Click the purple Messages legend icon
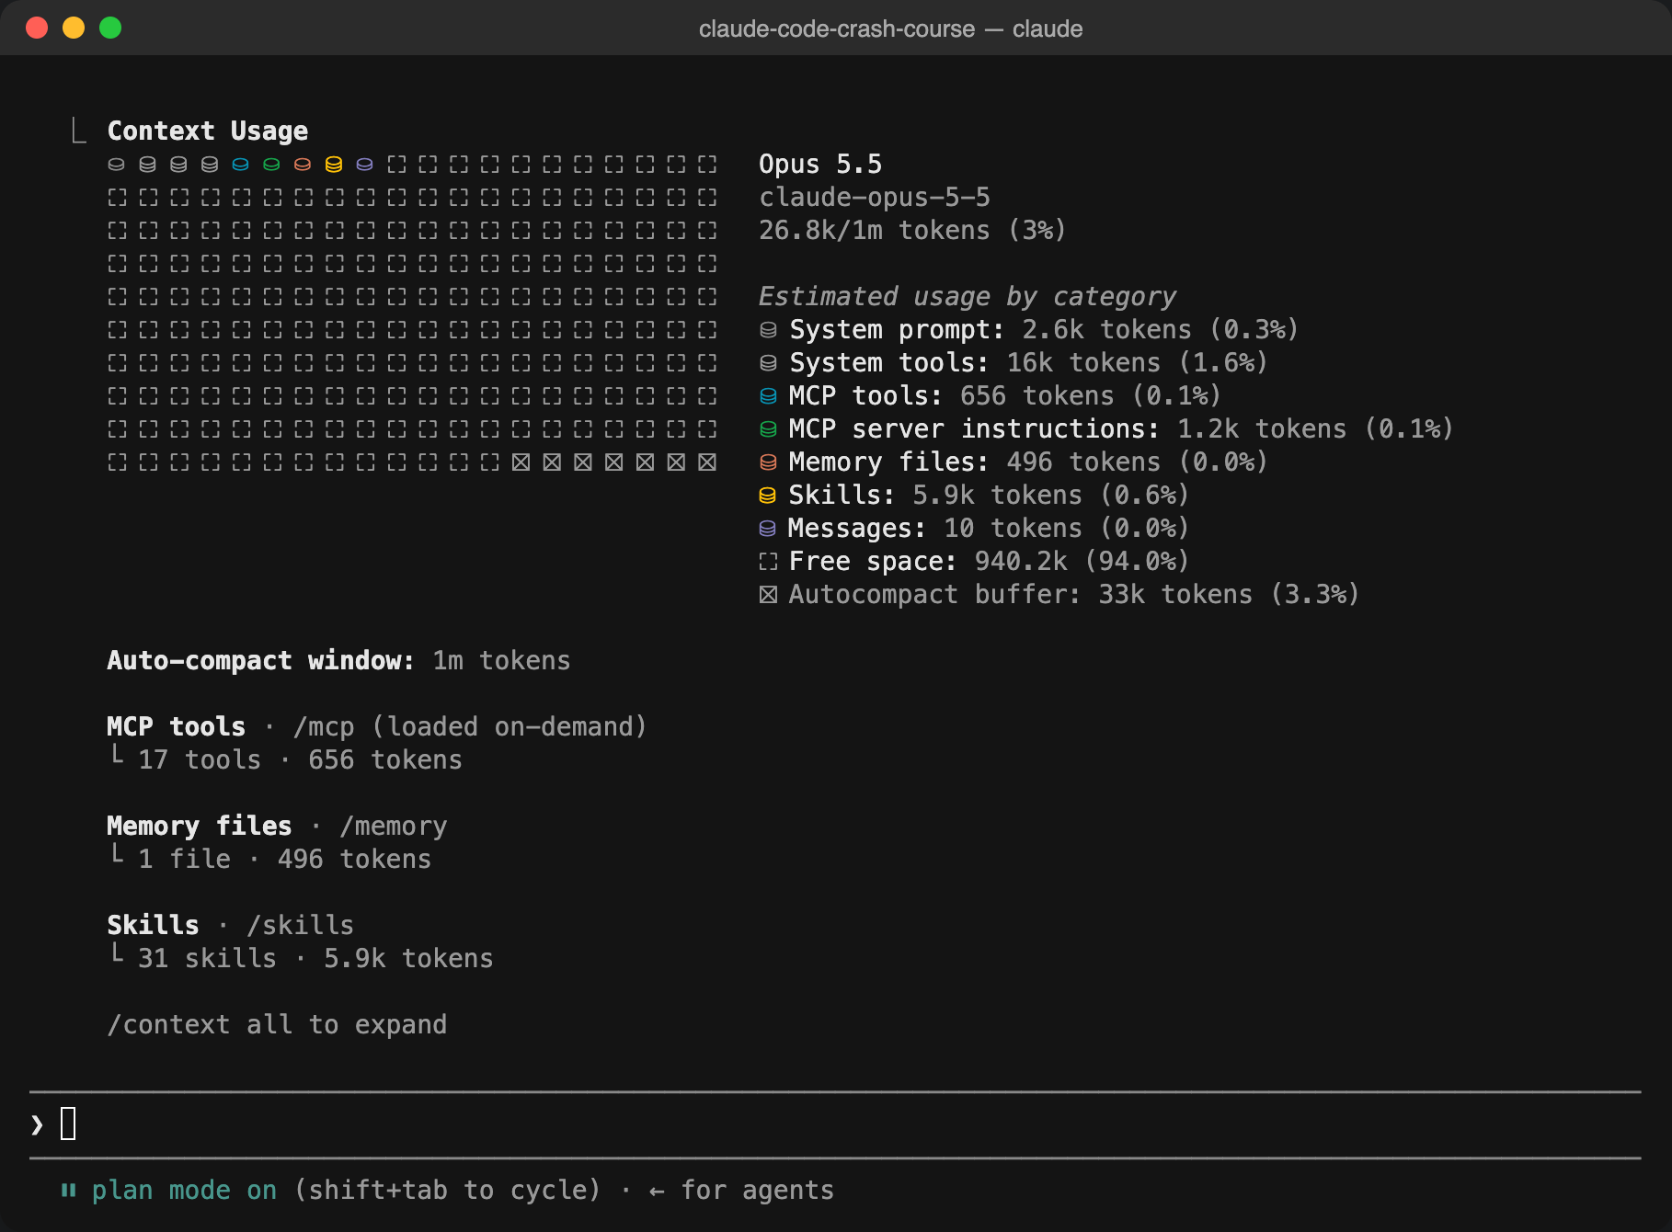The image size is (1672, 1232). tap(768, 529)
